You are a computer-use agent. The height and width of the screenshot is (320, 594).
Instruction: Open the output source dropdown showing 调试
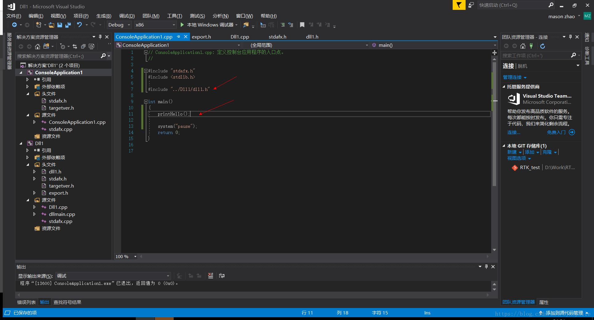(x=113, y=276)
